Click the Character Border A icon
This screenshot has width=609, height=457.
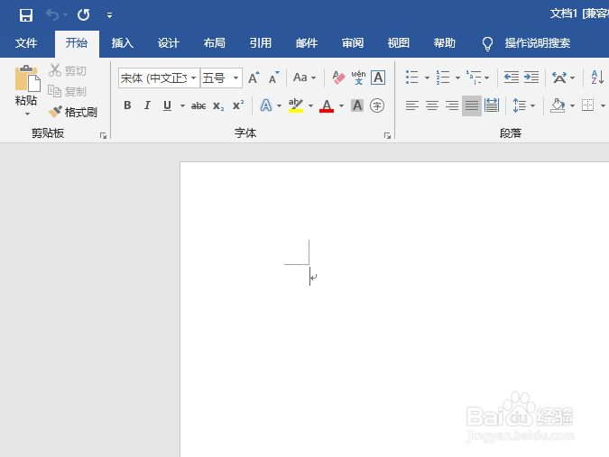pos(378,78)
